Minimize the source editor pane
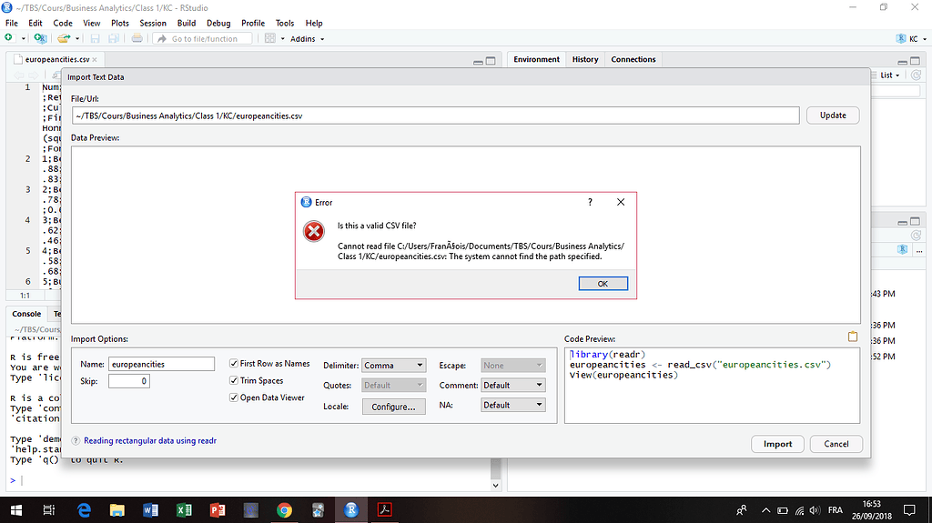 coord(478,61)
